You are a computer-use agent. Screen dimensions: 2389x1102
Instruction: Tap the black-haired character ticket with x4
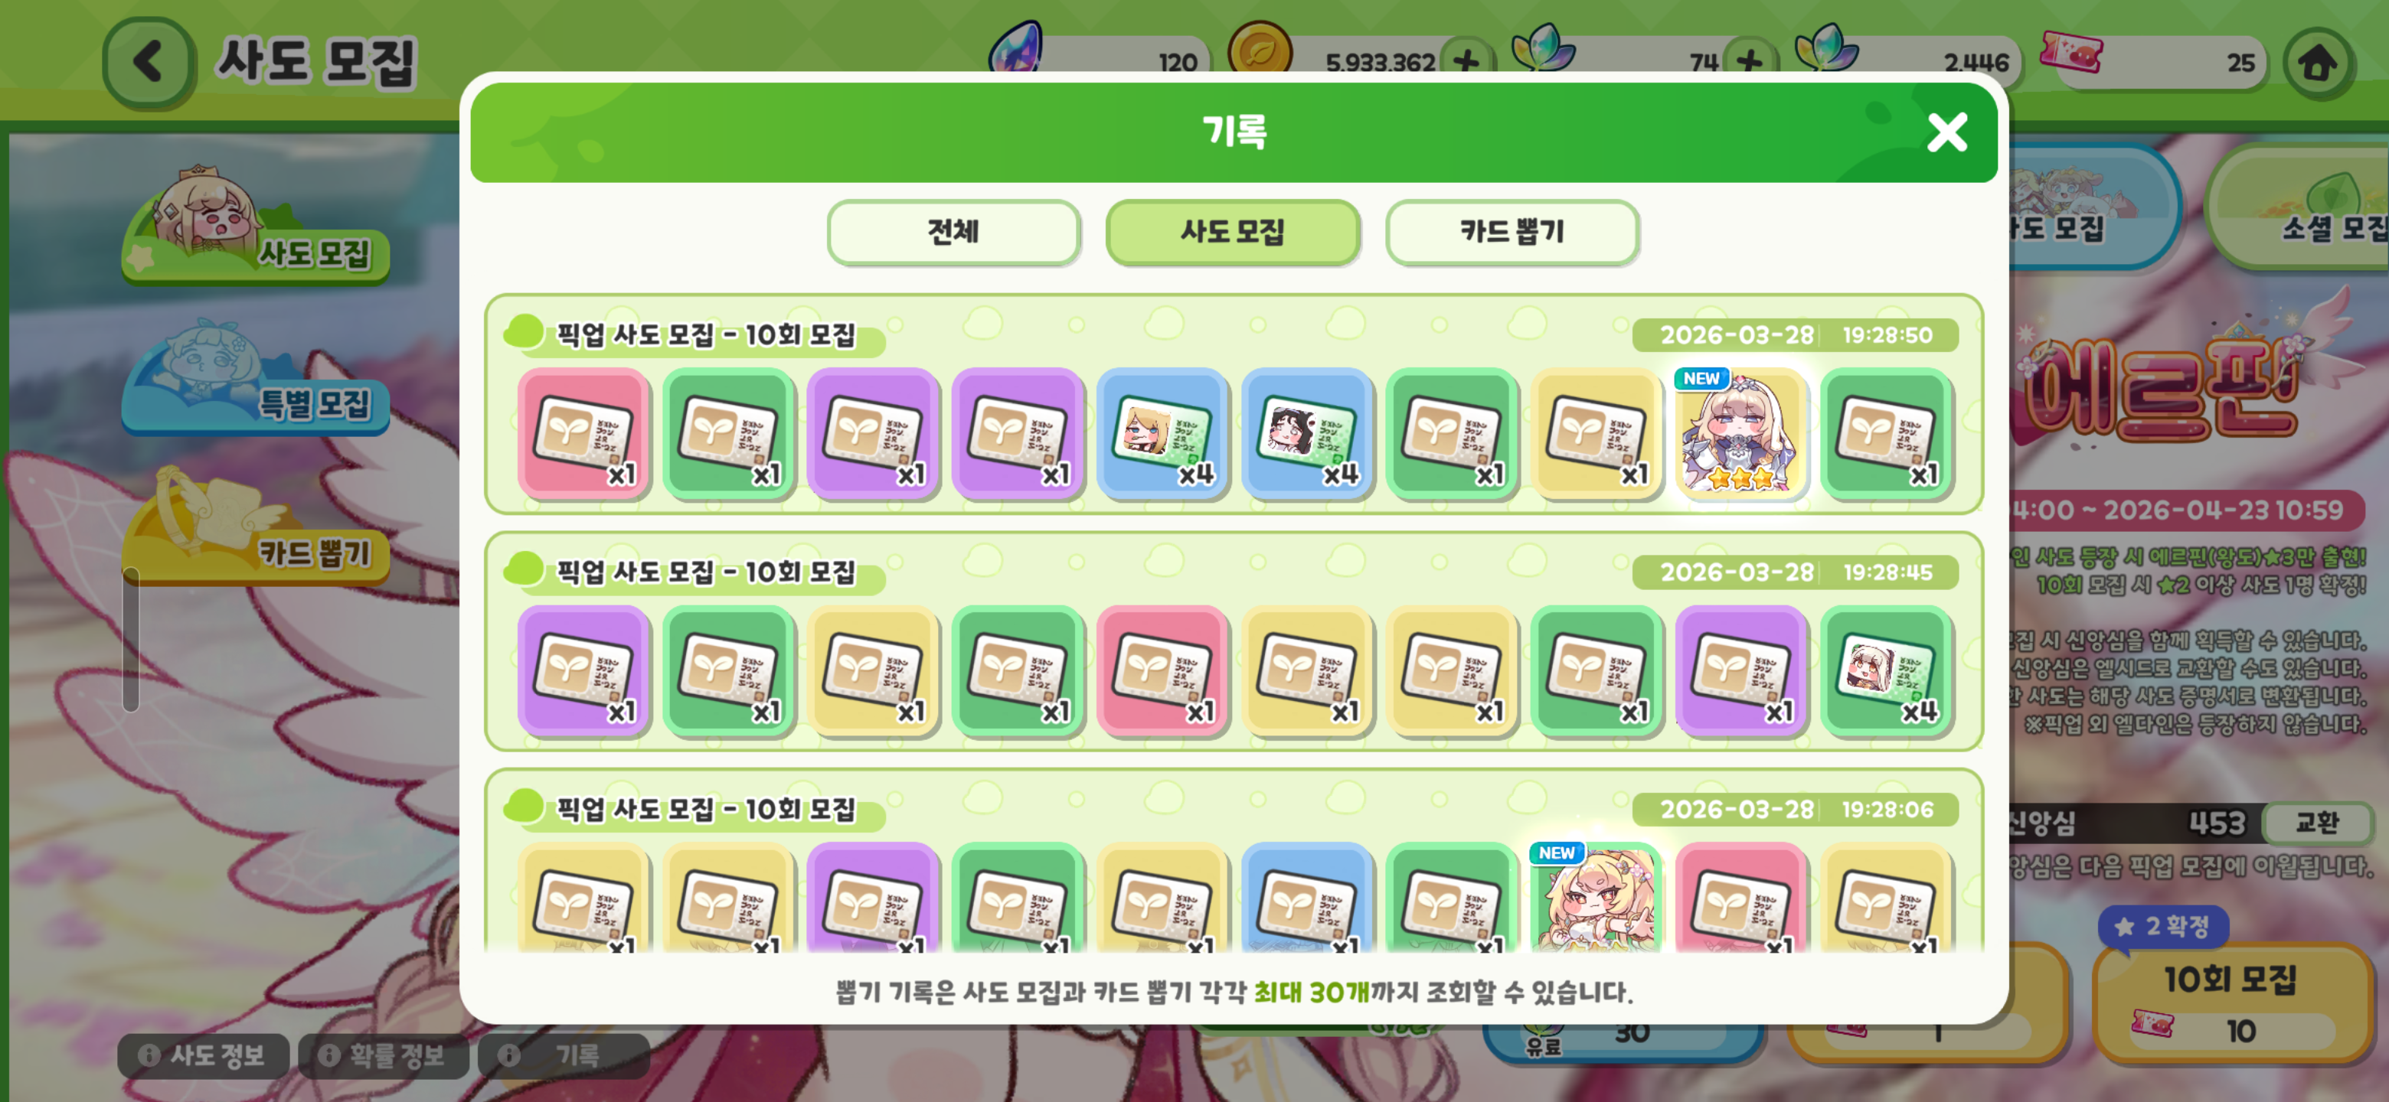[x=1307, y=433]
